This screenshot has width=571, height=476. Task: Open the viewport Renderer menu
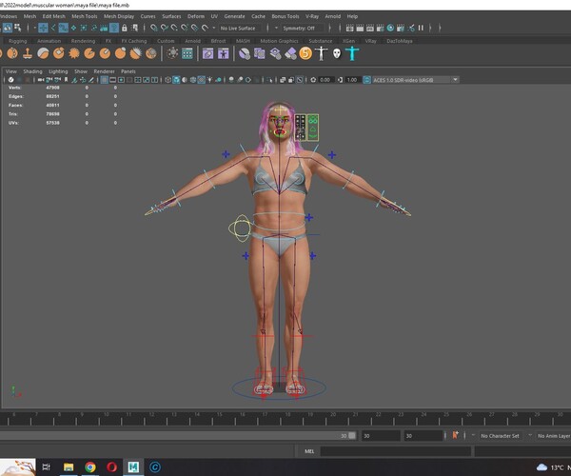(x=104, y=71)
